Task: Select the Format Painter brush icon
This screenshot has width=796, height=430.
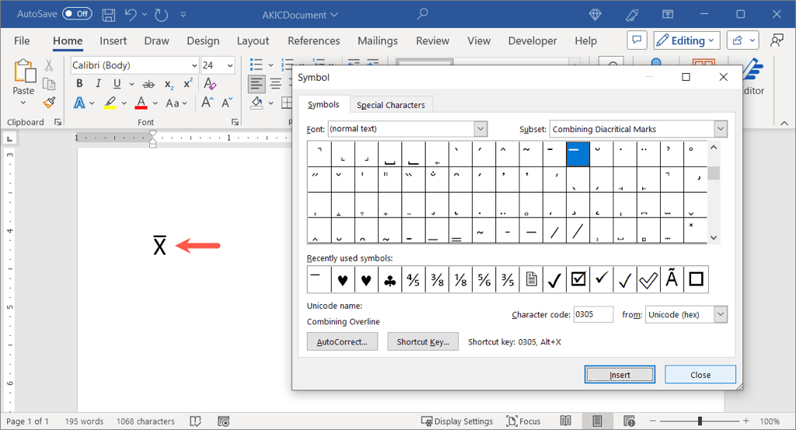Action: coord(49,102)
